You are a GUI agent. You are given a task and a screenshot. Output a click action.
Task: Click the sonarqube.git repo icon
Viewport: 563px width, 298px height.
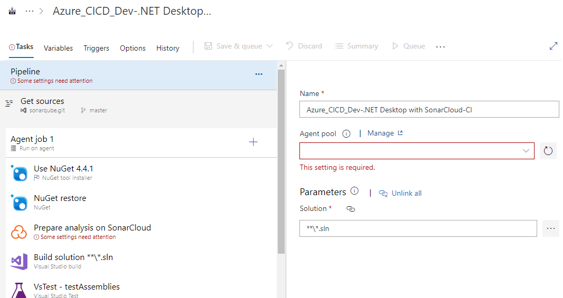pyautogui.click(x=23, y=111)
